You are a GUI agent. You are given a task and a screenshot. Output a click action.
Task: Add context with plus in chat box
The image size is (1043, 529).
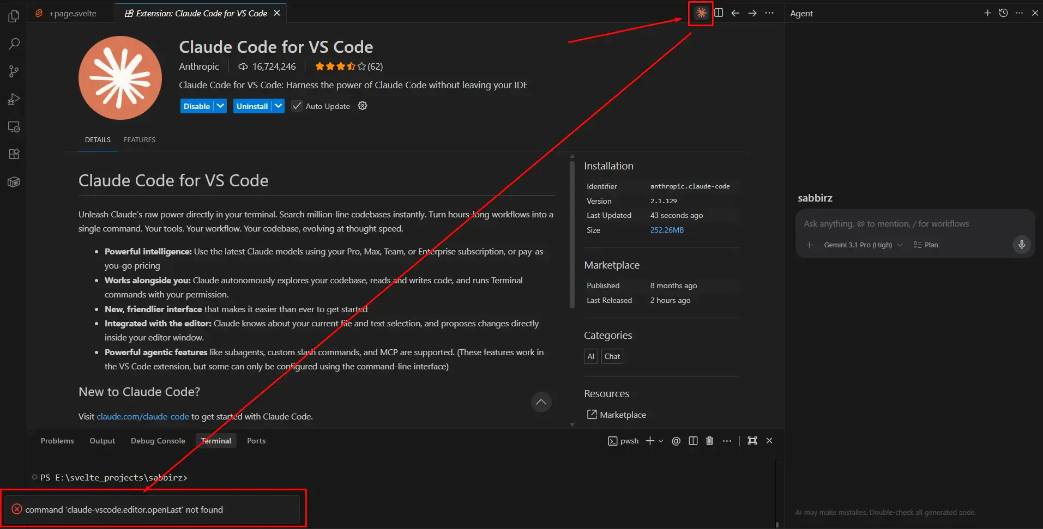click(810, 245)
